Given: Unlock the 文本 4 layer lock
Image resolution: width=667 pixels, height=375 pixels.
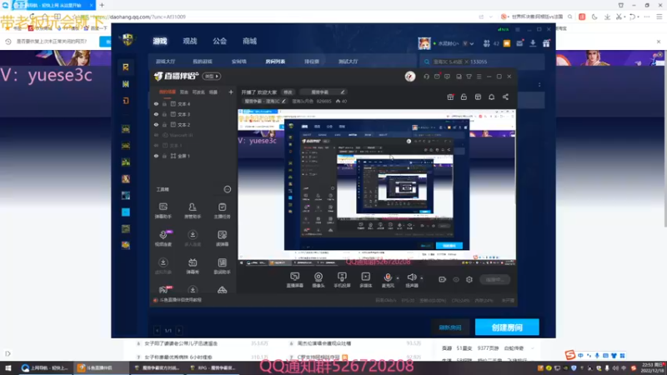Looking at the screenshot, I should pos(164,103).
